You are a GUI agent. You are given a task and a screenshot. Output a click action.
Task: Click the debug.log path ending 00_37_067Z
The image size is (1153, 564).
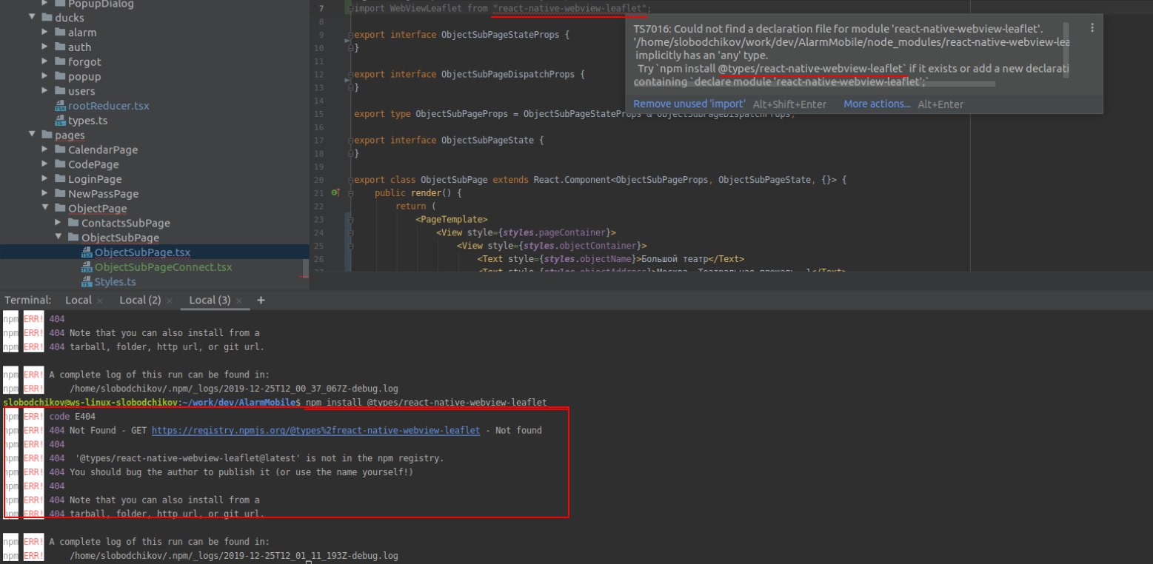point(234,388)
